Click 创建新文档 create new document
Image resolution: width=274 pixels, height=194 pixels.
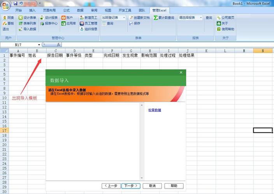click(x=139, y=17)
